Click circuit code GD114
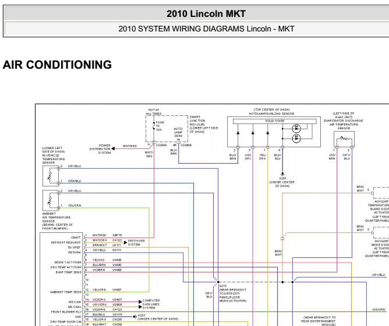Viewport: 389px width, 326px height. click(x=117, y=314)
